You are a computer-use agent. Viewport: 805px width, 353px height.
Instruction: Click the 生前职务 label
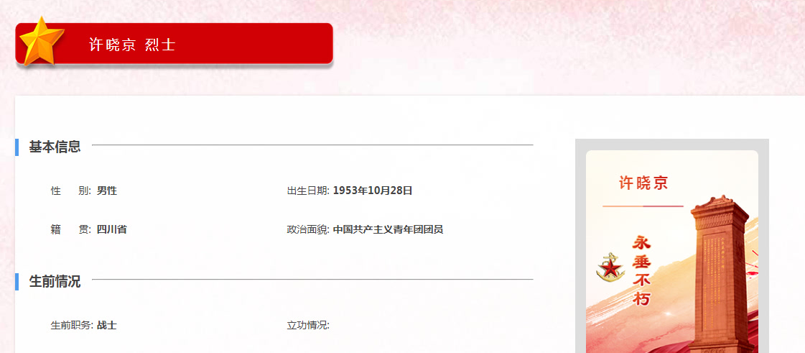pyautogui.click(x=72, y=326)
